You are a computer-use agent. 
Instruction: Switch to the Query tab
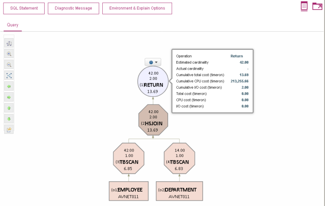click(x=13, y=25)
